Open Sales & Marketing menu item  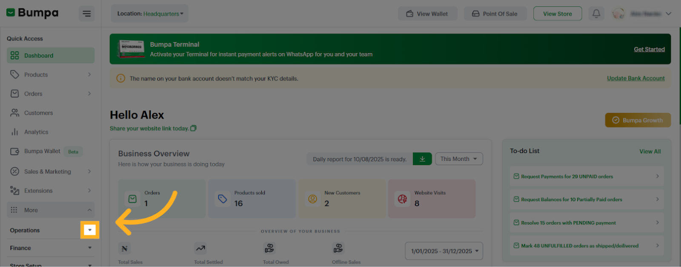[51, 171]
